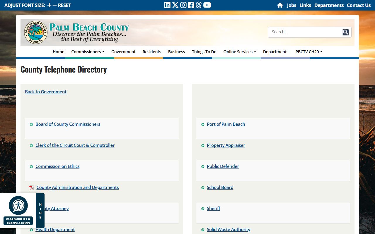The width and height of the screenshot is (375, 234).
Task: Click arrow icon beside Board of County Commissioners
Action: [x=31, y=125]
